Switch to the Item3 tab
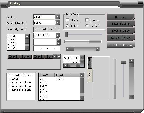144x113 pixels. click(38, 57)
